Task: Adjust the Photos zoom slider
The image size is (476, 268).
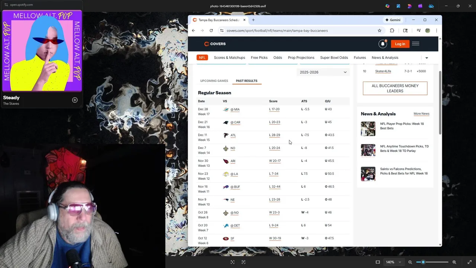Action: (423, 262)
